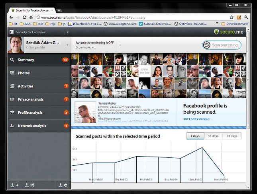
Task: Click the Summary badge showing 10
Action: coord(65,60)
